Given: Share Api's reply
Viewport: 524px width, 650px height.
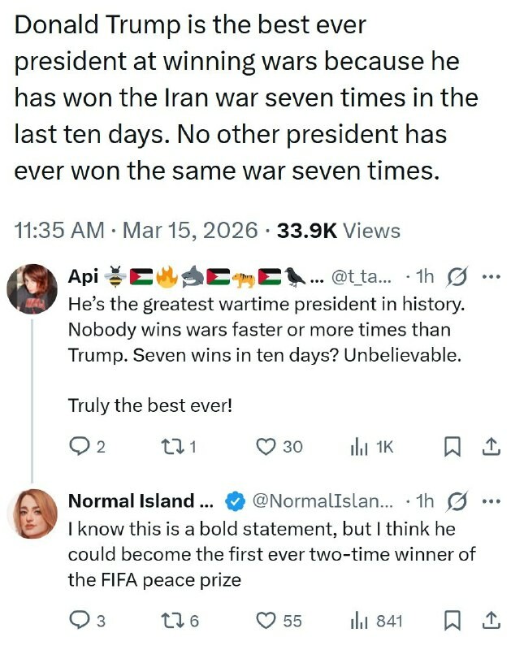Looking at the screenshot, I should pos(492,446).
